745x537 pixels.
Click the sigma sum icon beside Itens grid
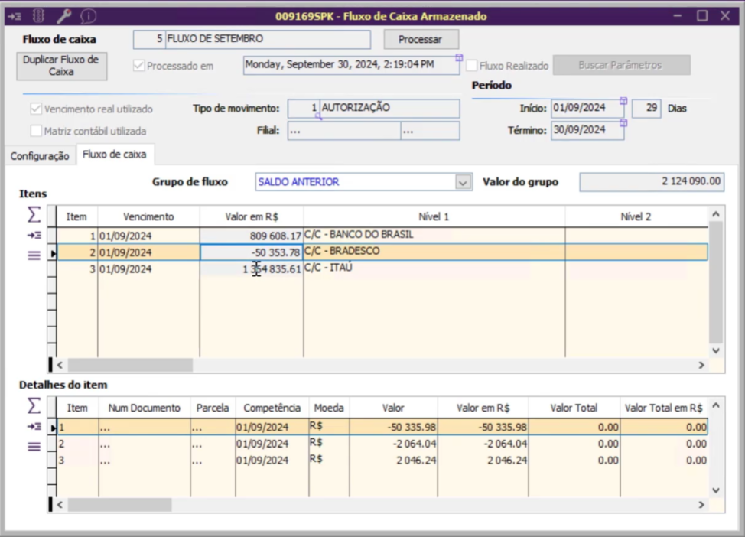pyautogui.click(x=34, y=216)
